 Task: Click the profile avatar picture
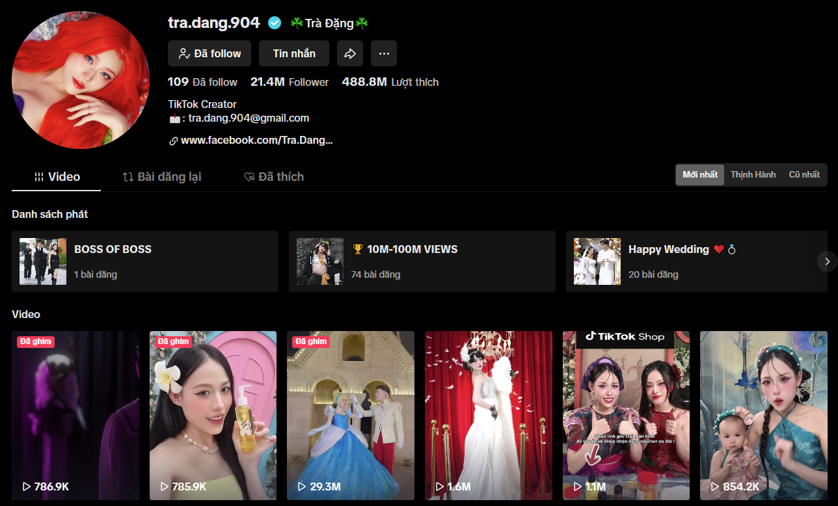[81, 80]
